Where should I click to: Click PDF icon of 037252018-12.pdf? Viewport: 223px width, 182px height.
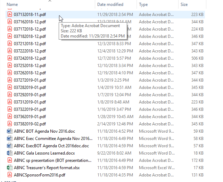point(9,65)
